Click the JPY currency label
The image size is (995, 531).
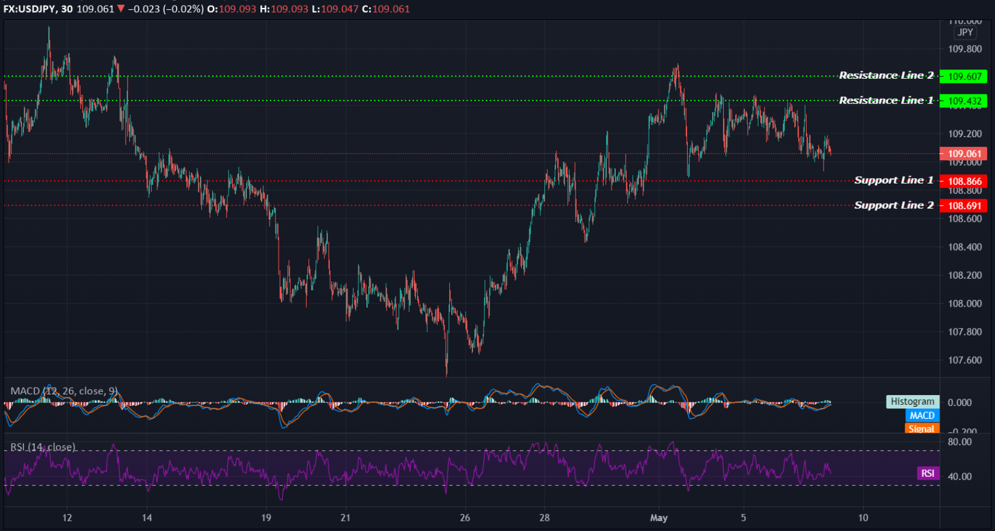tap(965, 32)
